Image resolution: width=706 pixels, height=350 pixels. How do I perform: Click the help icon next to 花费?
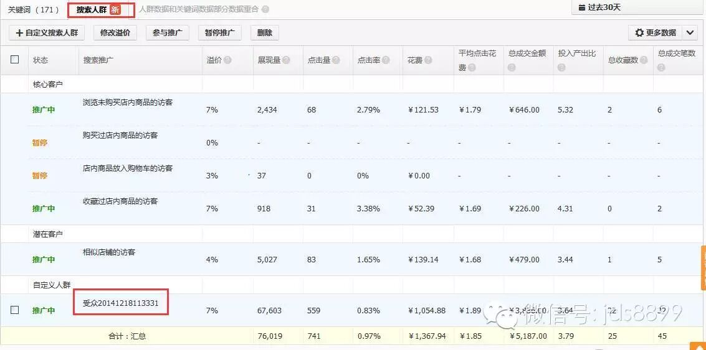[x=428, y=60]
